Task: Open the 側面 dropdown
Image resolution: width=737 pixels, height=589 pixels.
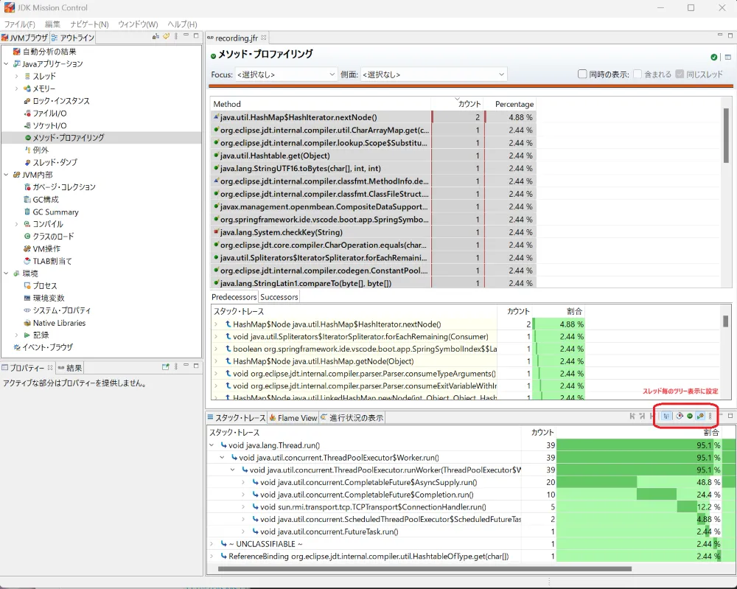Action: pos(433,74)
